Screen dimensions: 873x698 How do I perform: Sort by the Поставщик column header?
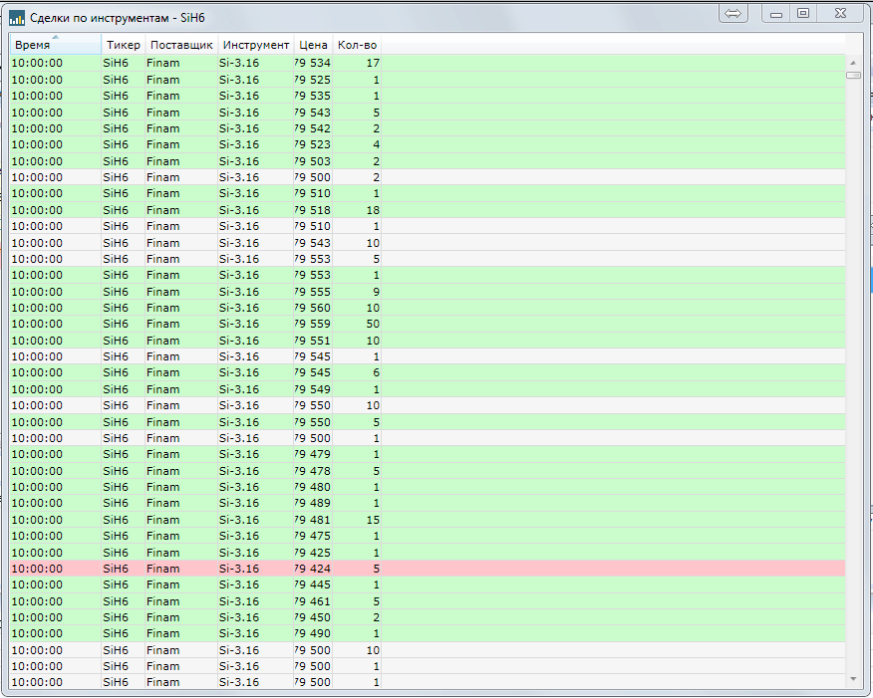pyautogui.click(x=181, y=45)
